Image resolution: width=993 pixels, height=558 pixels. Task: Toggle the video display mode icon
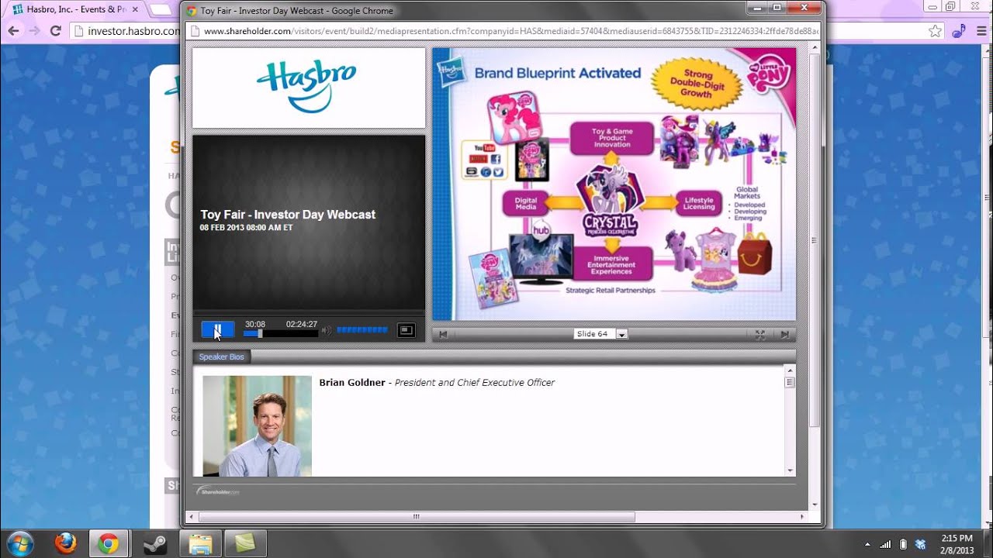[407, 330]
